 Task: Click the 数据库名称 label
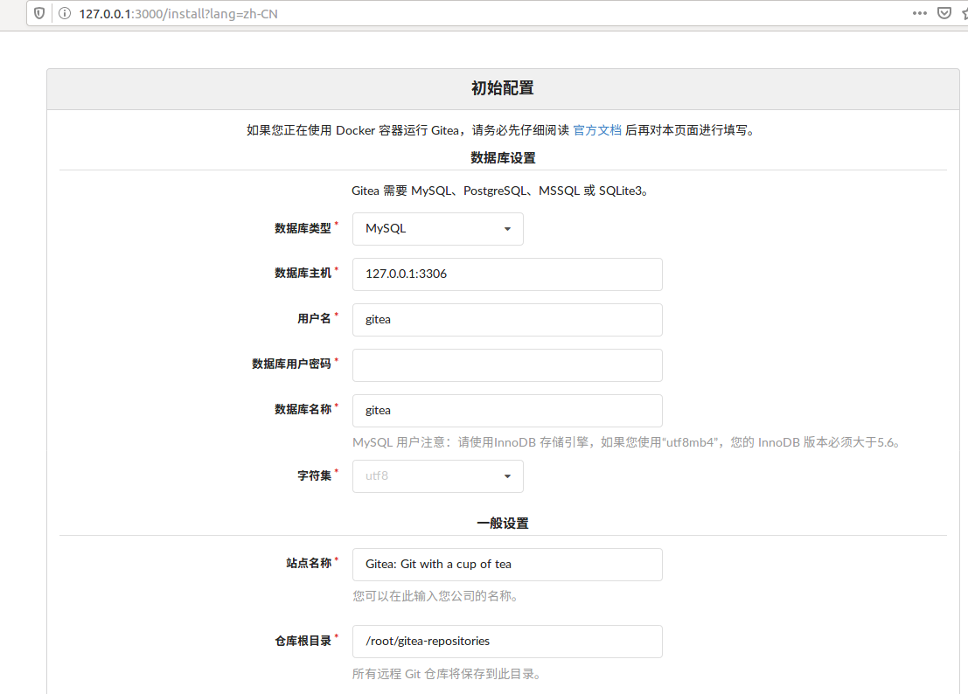click(x=303, y=409)
